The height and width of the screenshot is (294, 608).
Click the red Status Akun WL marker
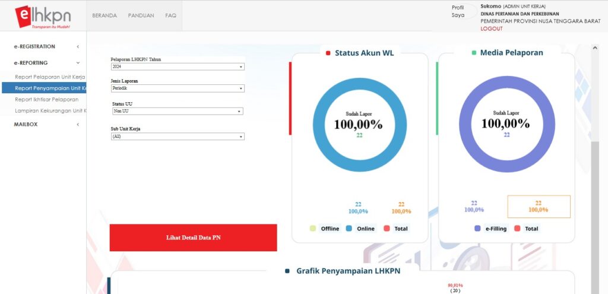coord(328,53)
